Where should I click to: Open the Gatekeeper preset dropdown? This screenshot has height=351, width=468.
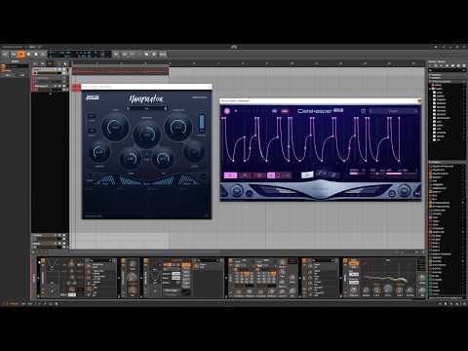(394, 111)
